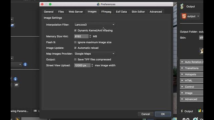This screenshot has width=214, height=120.
Task: Open the Exif Data tab
Action: click(x=121, y=12)
